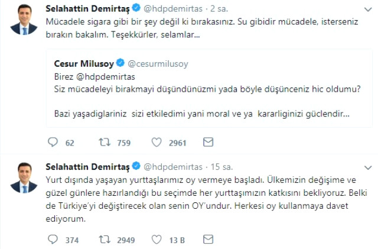Reply to the first tweet about mücadele
Image resolution: width=378 pixels, height=249 pixels.
(x=53, y=143)
